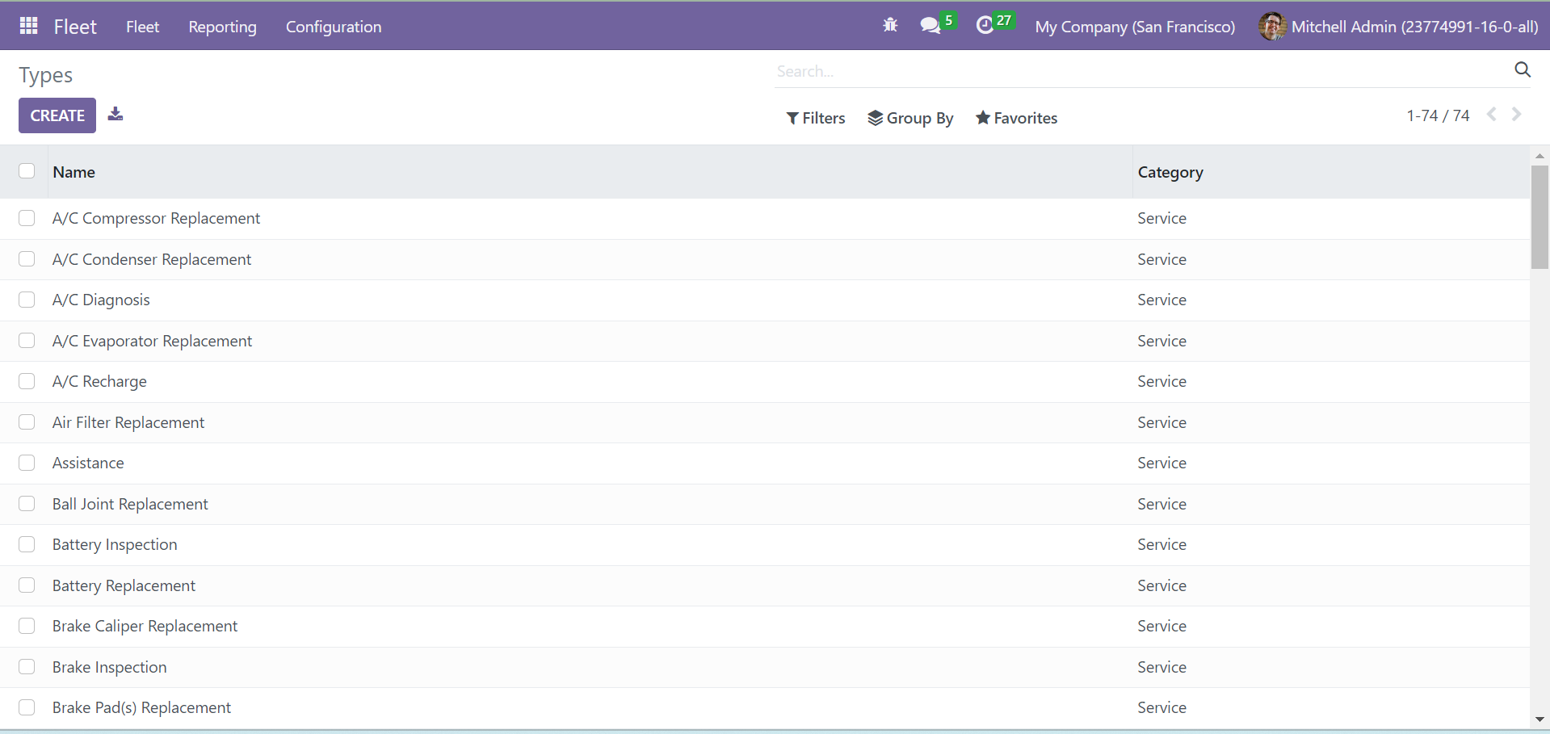Open the Assistance record
The width and height of the screenshot is (1550, 734).
coord(88,463)
